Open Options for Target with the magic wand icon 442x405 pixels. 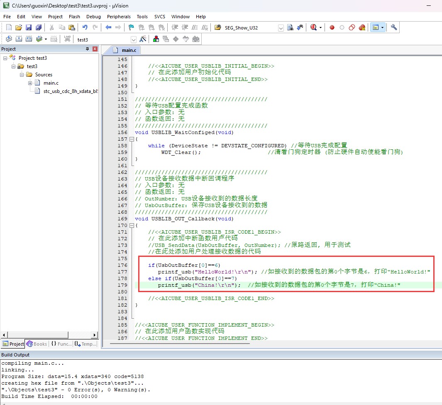pyautogui.click(x=143, y=39)
